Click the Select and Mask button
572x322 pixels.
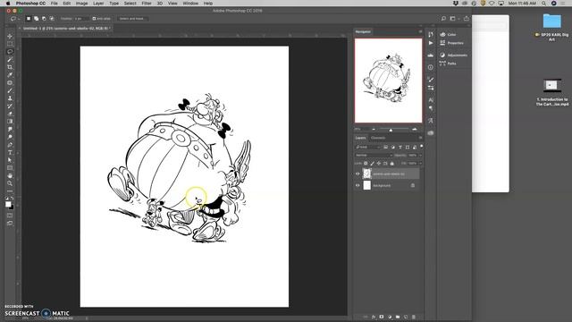pyautogui.click(x=132, y=19)
